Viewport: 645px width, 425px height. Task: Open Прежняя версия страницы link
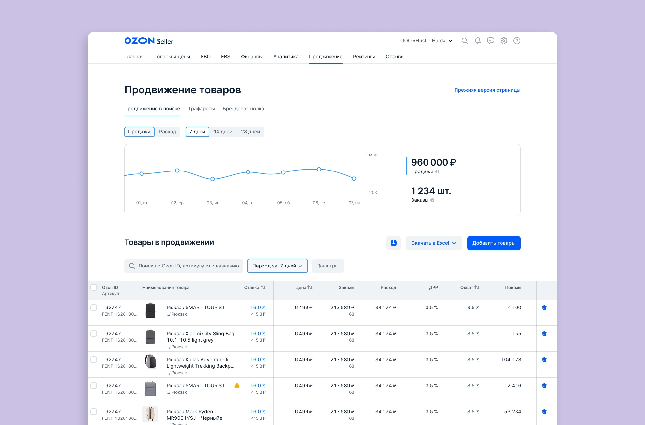pos(487,90)
